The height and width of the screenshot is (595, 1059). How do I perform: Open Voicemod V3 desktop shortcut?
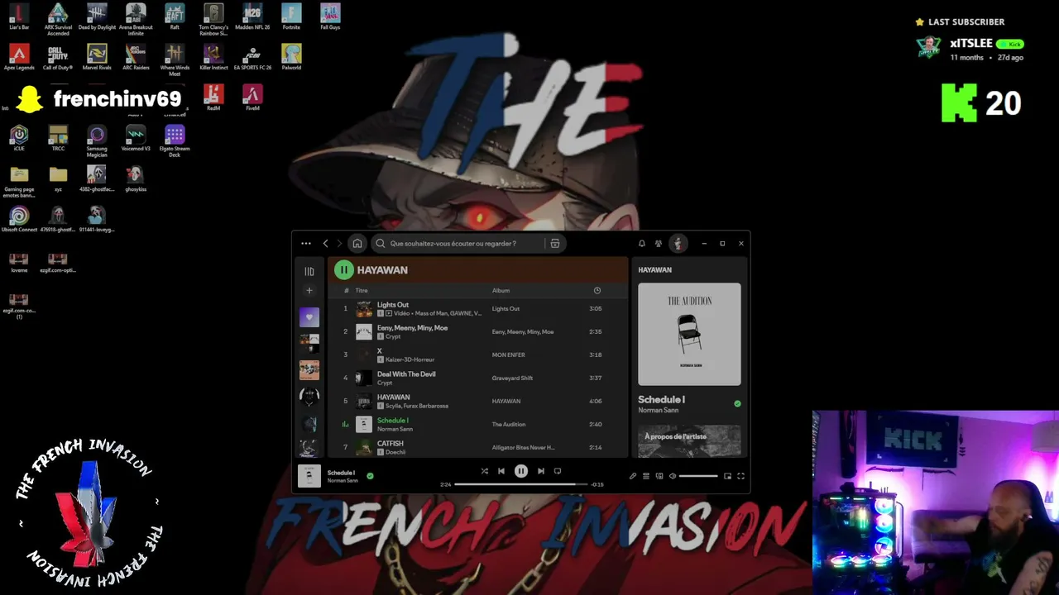[136, 138]
